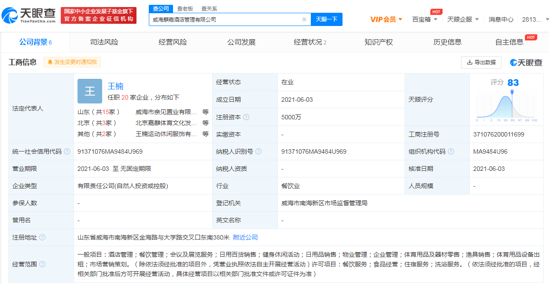Expand the 北京 companies list via 等

tap(205, 123)
